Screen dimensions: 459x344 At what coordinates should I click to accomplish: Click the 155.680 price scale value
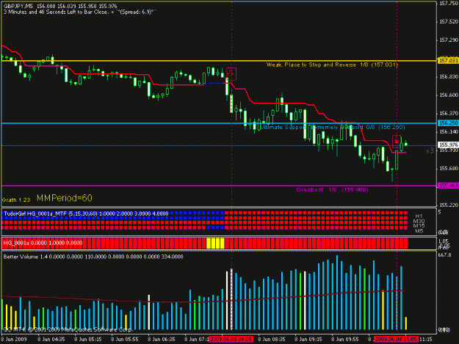click(x=449, y=169)
